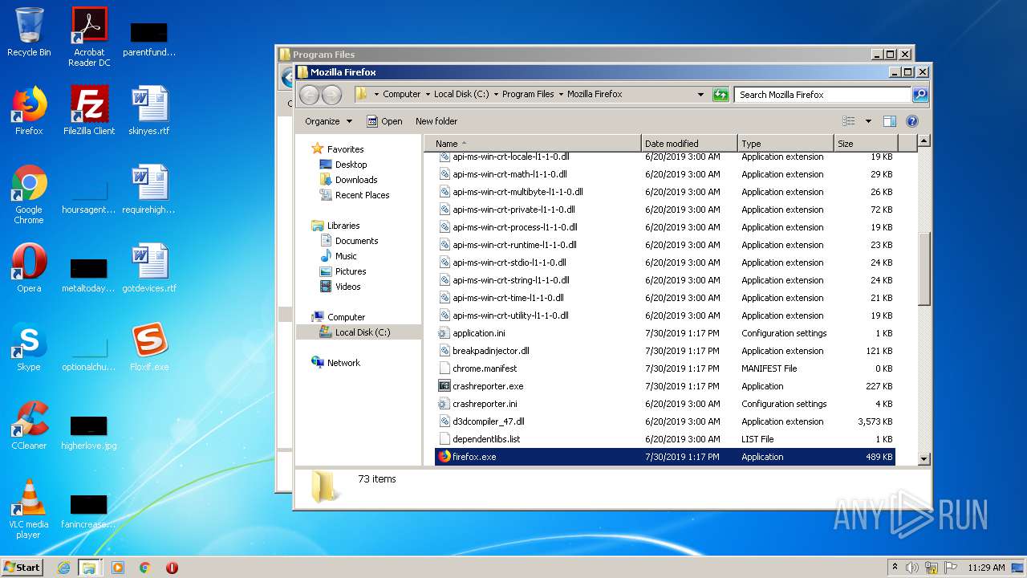Expand the Computer breadcrumb arrow

click(428, 94)
